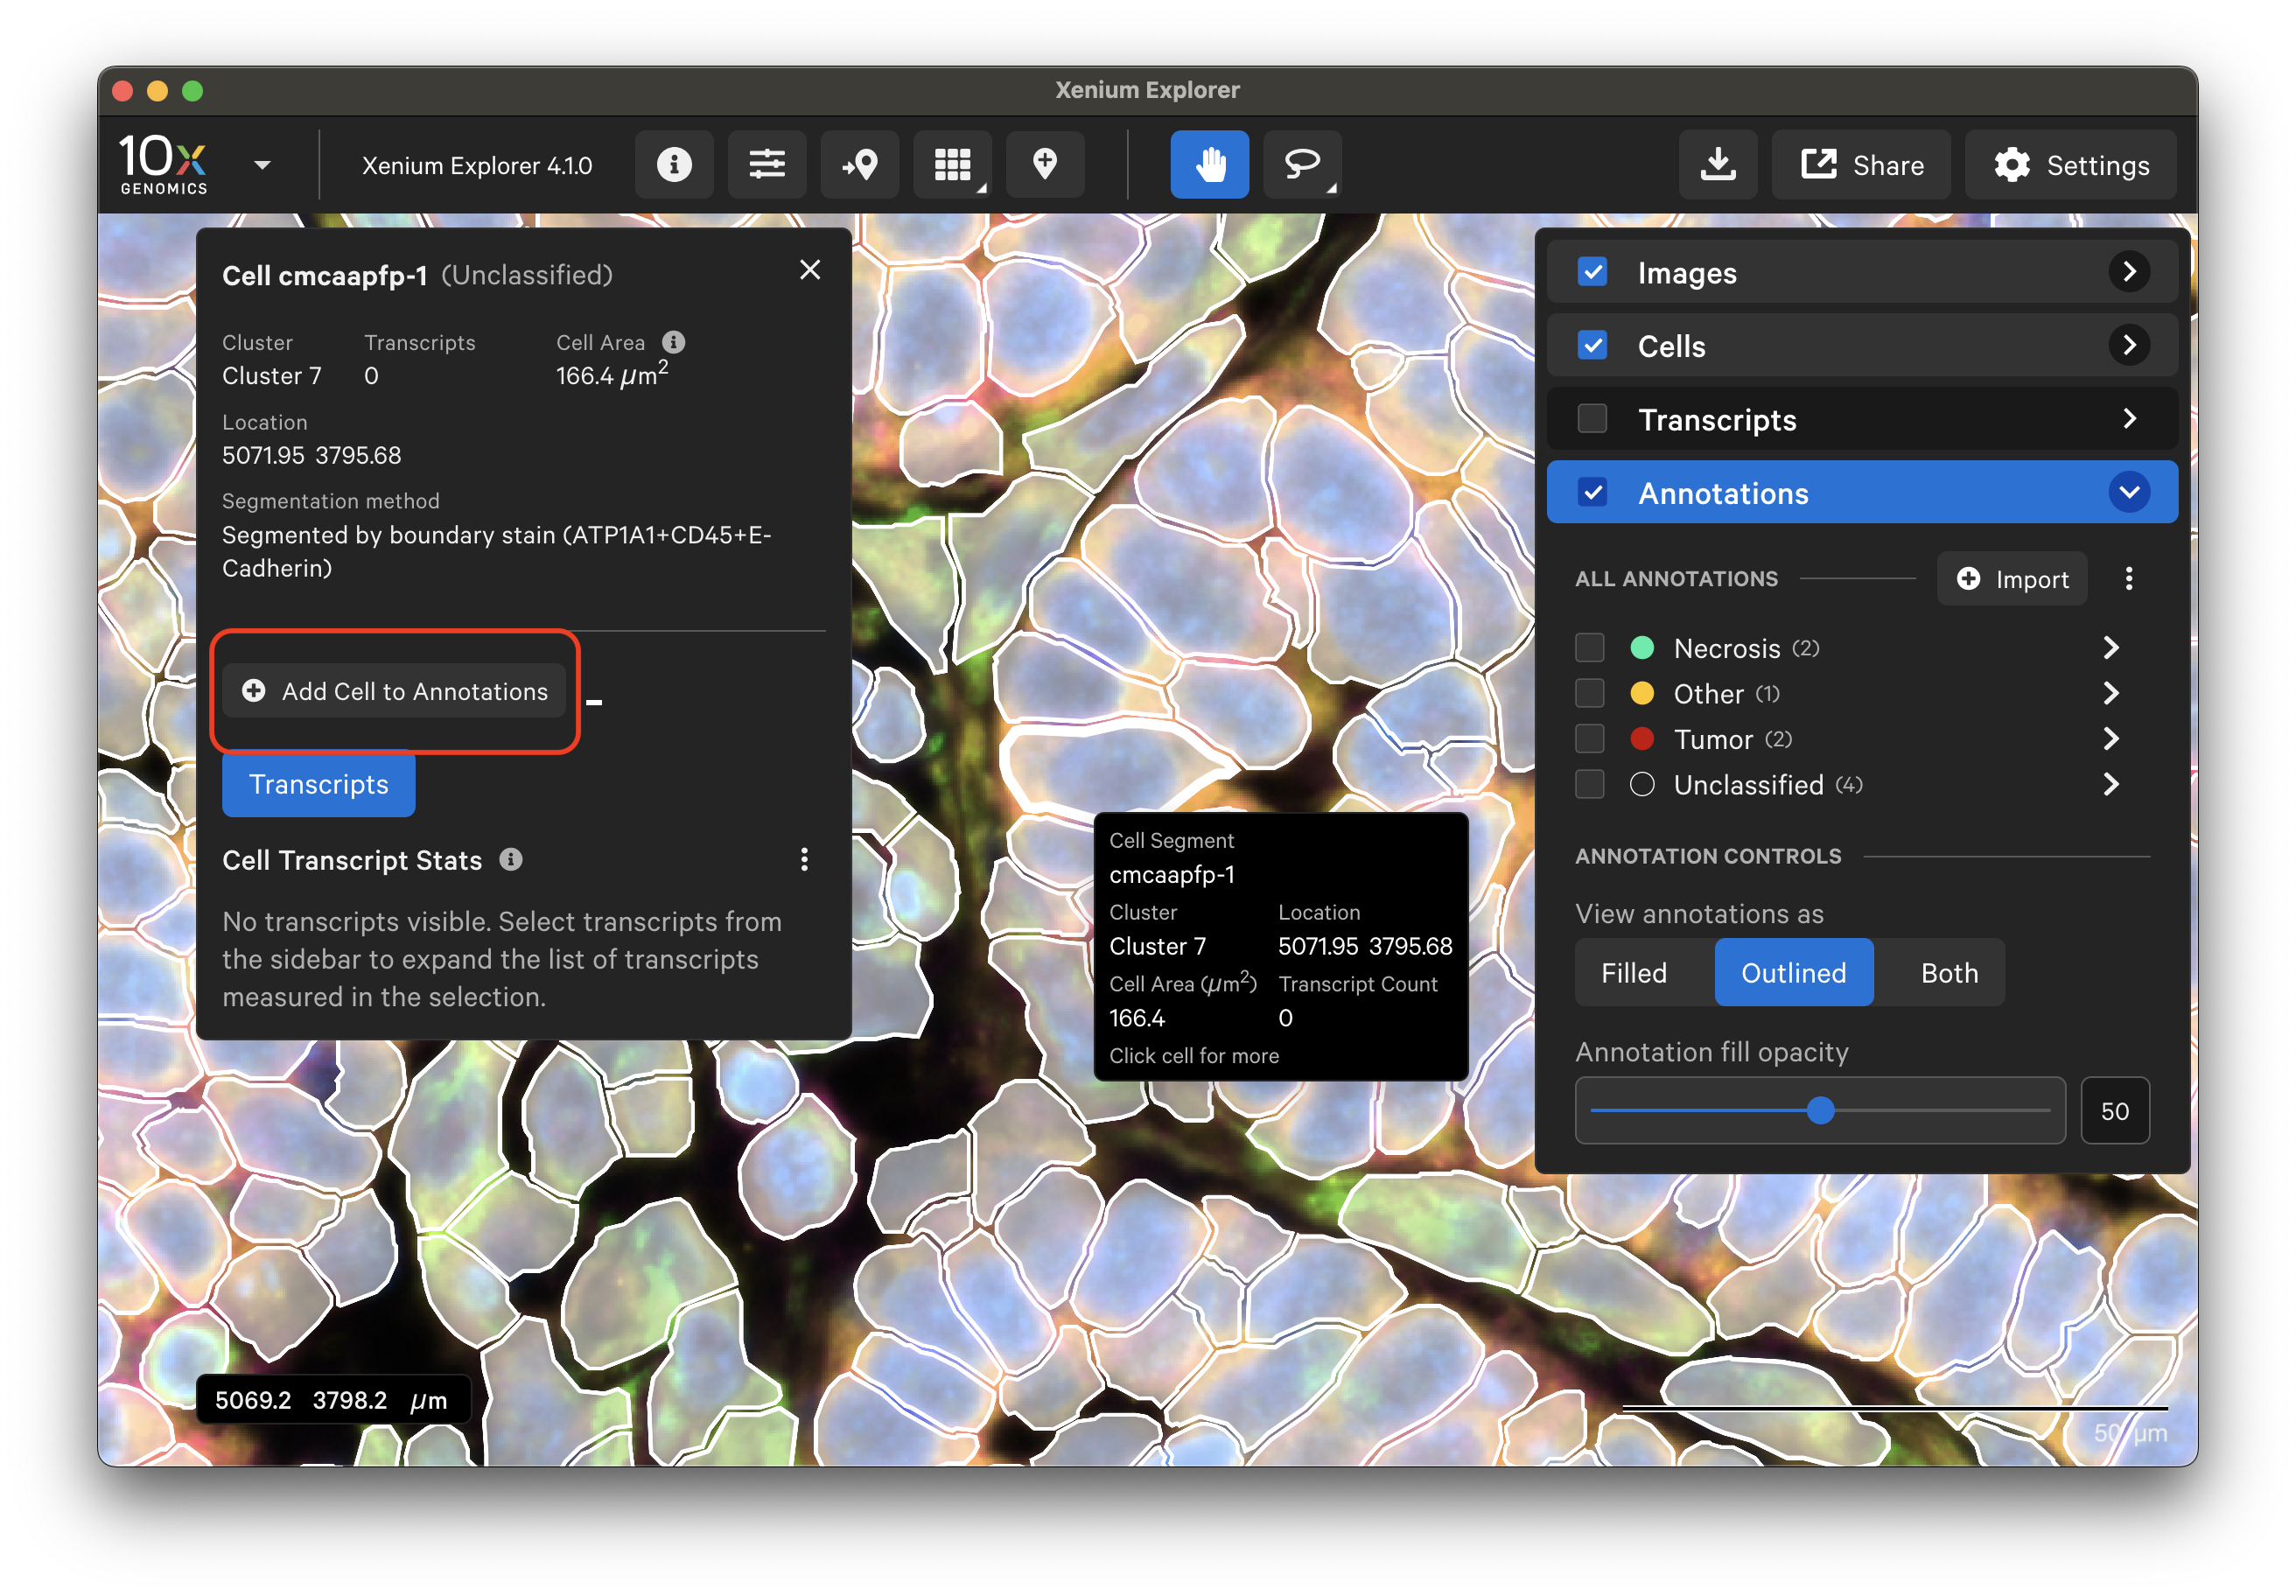Select the lasso selection tool
Screen dimensions: 2296x1596
click(1301, 164)
